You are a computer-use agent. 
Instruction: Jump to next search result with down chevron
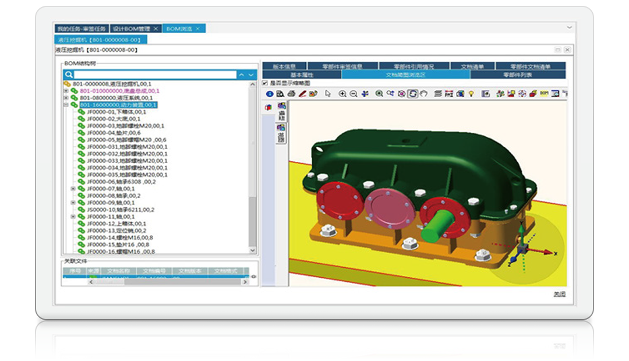pyautogui.click(x=251, y=75)
